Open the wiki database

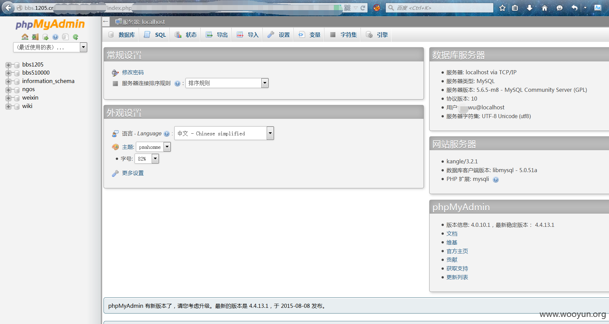(27, 106)
